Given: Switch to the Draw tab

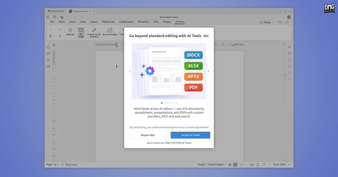Looking at the screenshot, I should (83, 22).
